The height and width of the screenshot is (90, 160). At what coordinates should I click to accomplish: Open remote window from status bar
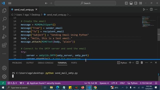click(x=3, y=83)
